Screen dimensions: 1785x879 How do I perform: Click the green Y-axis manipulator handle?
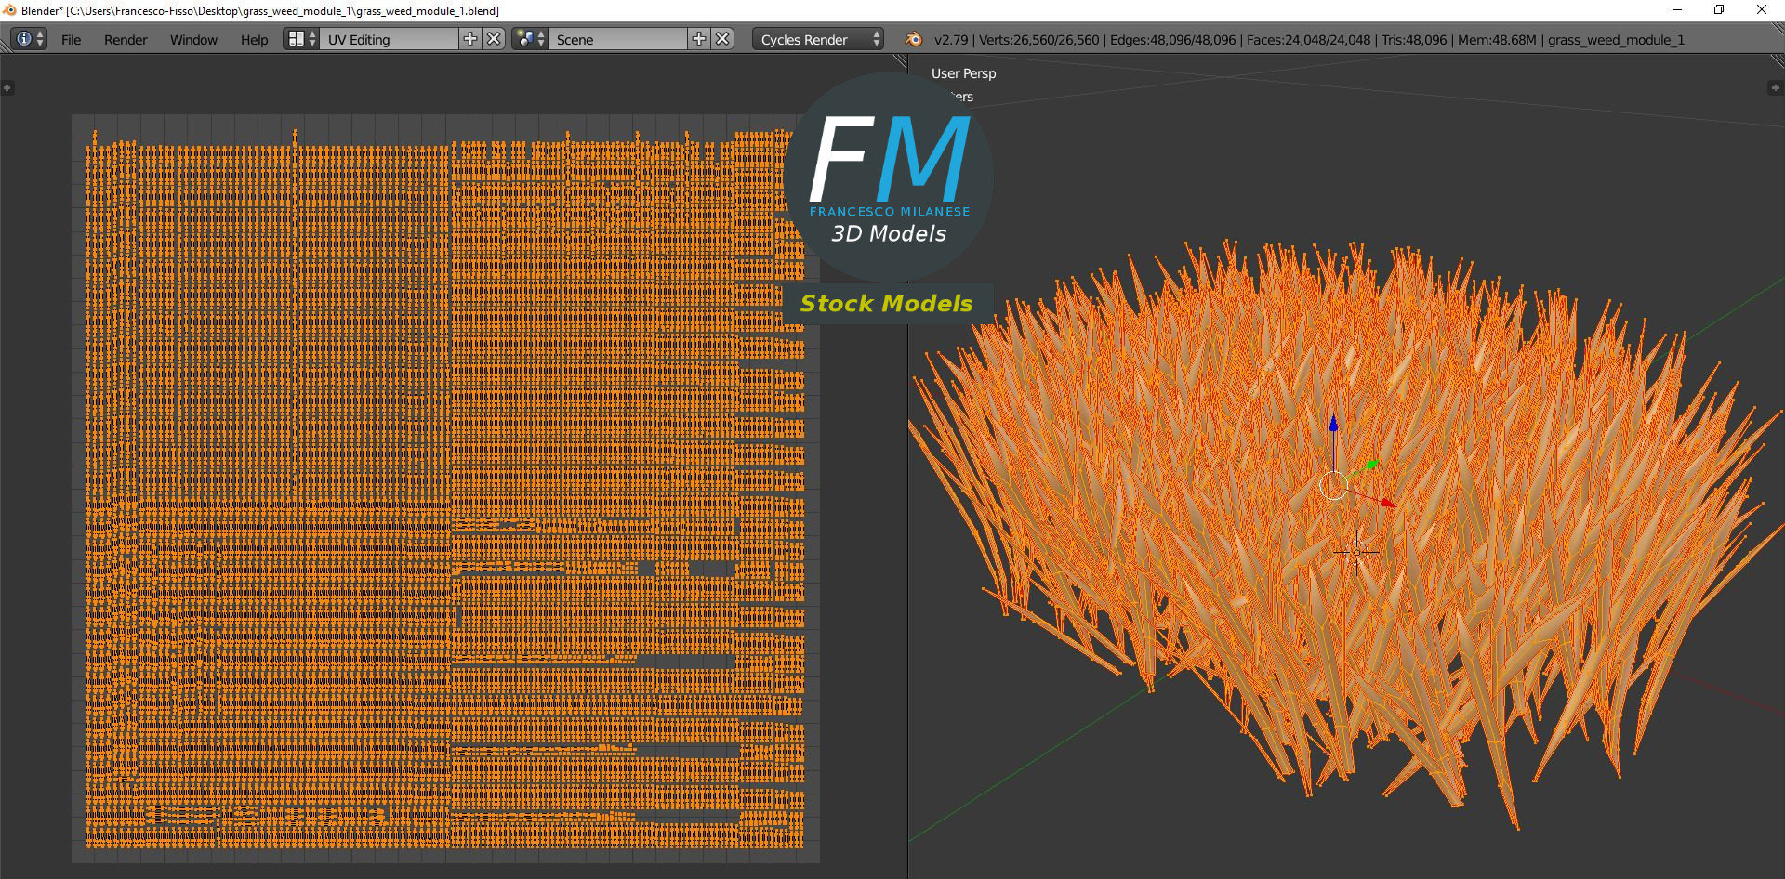[1372, 464]
